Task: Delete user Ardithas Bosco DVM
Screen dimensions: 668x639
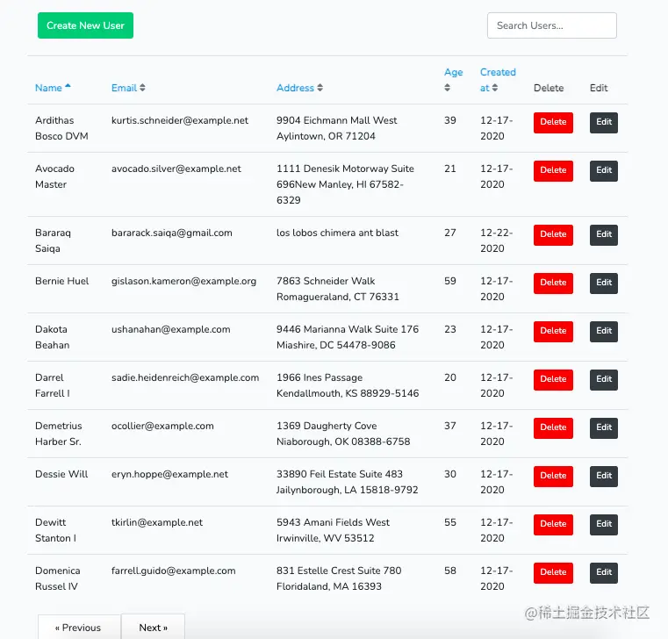Action: [x=553, y=122]
